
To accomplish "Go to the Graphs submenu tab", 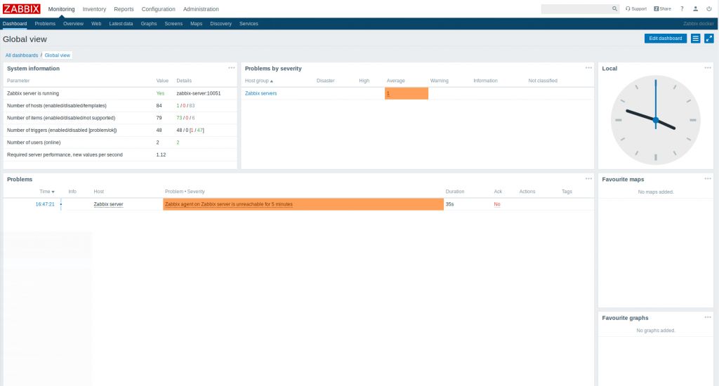I will 149,24.
